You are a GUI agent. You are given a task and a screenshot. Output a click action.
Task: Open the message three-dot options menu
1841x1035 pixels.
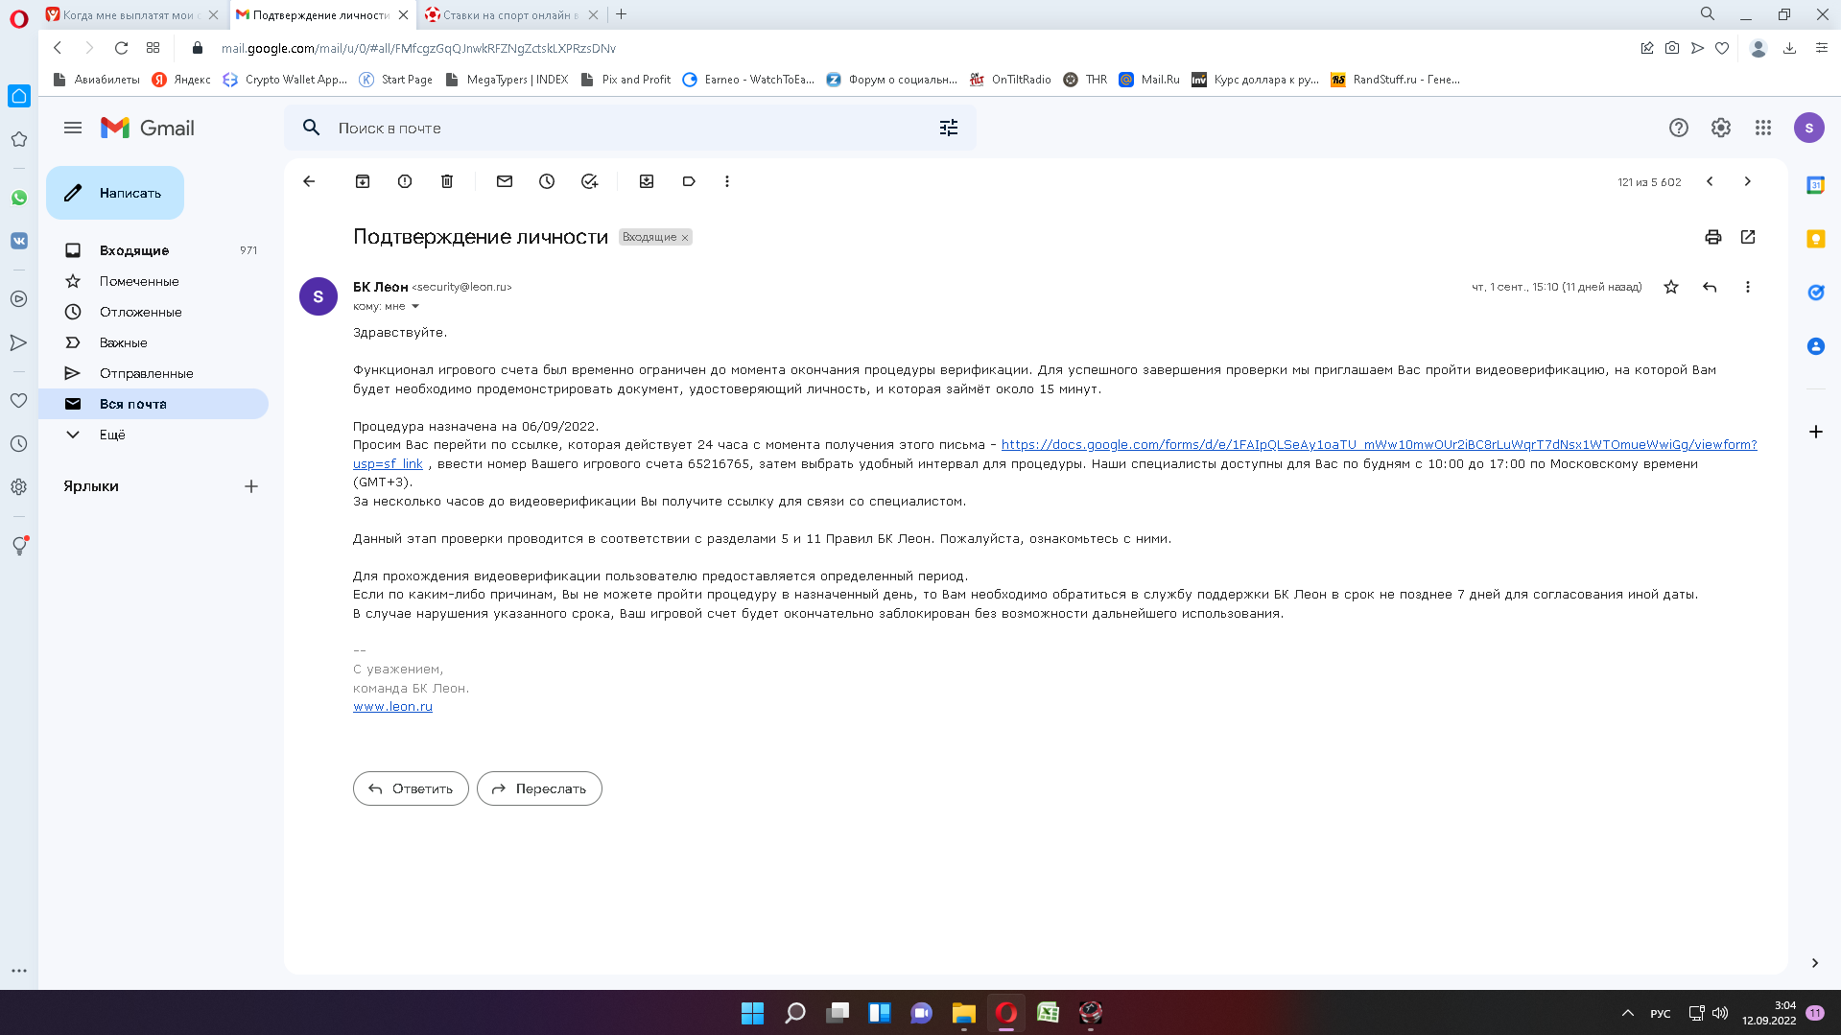pos(1747,287)
